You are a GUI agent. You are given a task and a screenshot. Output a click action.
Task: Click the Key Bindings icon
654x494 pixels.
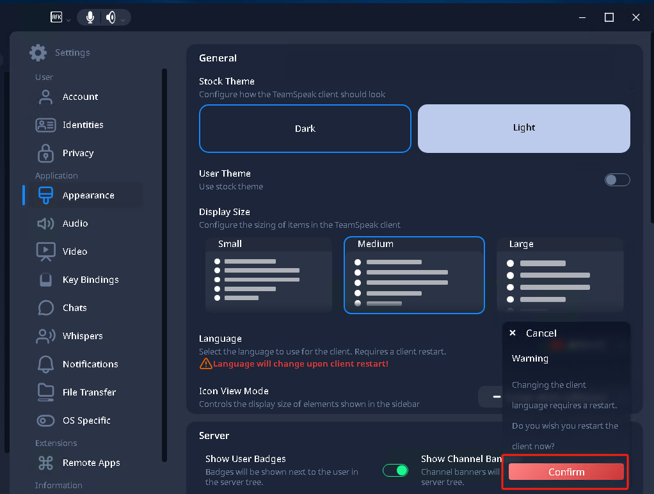tap(45, 280)
